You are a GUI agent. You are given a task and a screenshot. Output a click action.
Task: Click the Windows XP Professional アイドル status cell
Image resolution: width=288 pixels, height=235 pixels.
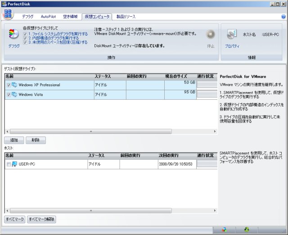(110, 85)
